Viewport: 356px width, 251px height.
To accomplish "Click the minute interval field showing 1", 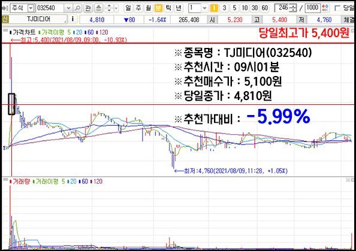I will click(x=195, y=8).
